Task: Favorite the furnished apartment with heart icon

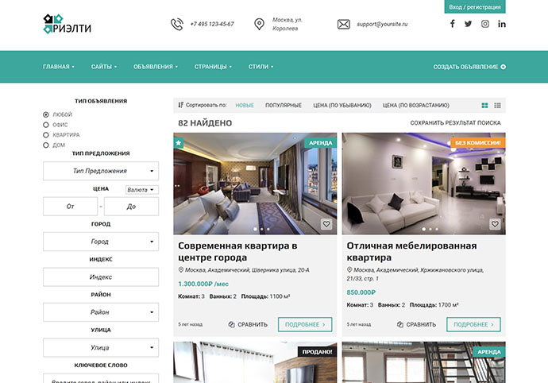Action: [x=495, y=224]
